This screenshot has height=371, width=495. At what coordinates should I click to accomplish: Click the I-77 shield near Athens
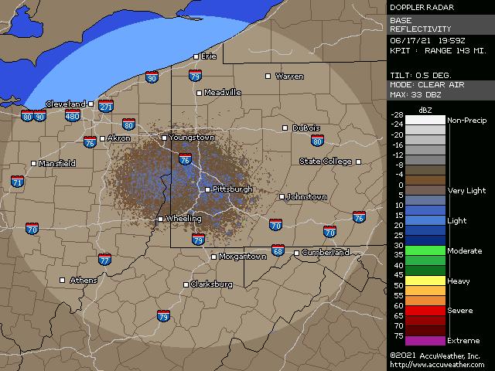pos(104,260)
